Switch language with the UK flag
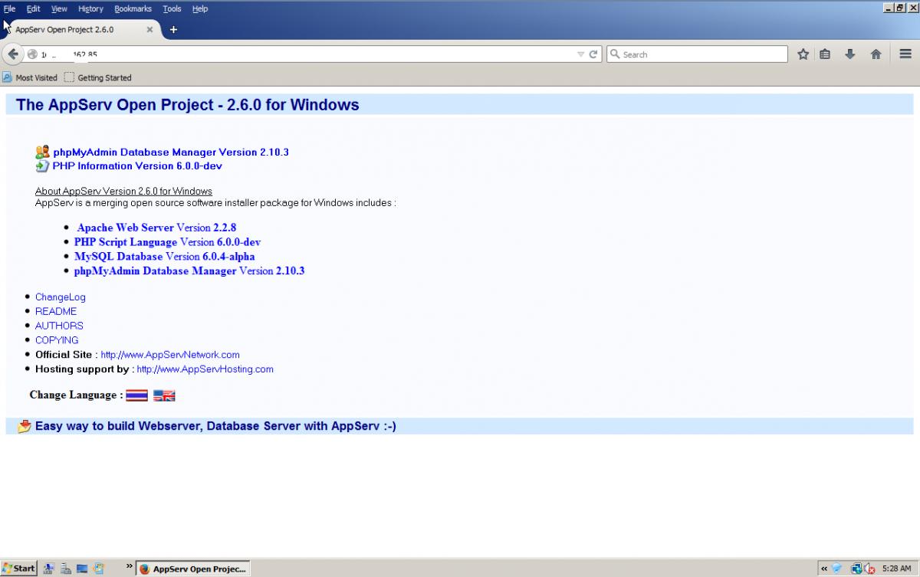 point(164,395)
